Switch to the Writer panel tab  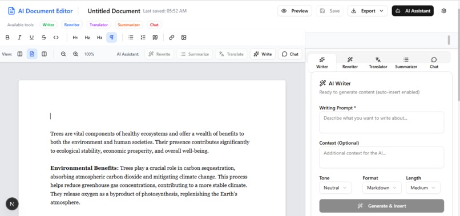click(322, 63)
